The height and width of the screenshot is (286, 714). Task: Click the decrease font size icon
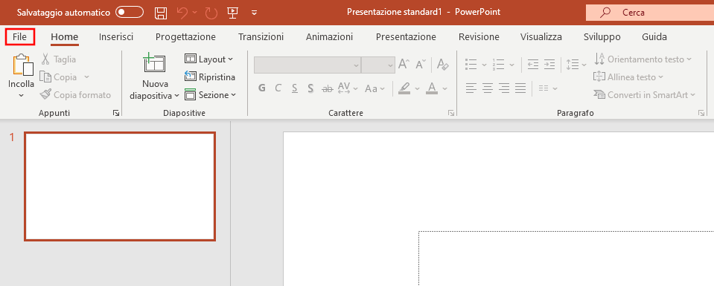421,64
